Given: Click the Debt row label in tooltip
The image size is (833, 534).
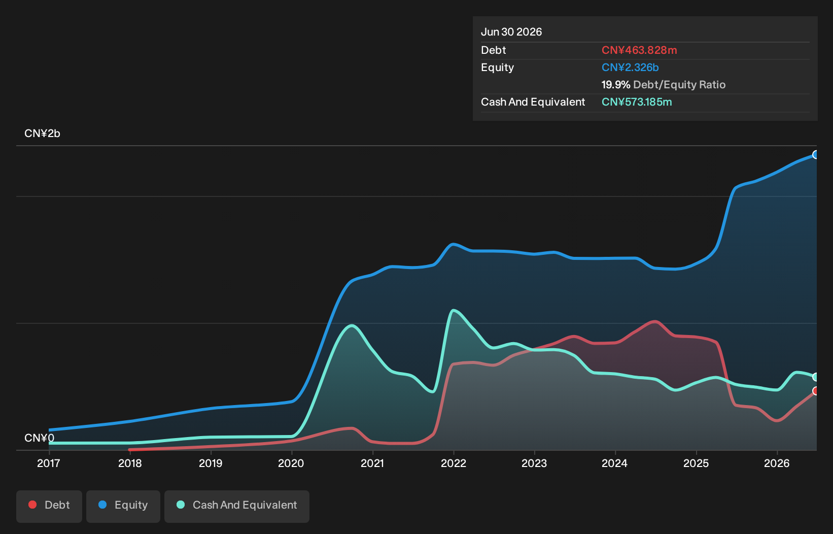Looking at the screenshot, I should (494, 50).
